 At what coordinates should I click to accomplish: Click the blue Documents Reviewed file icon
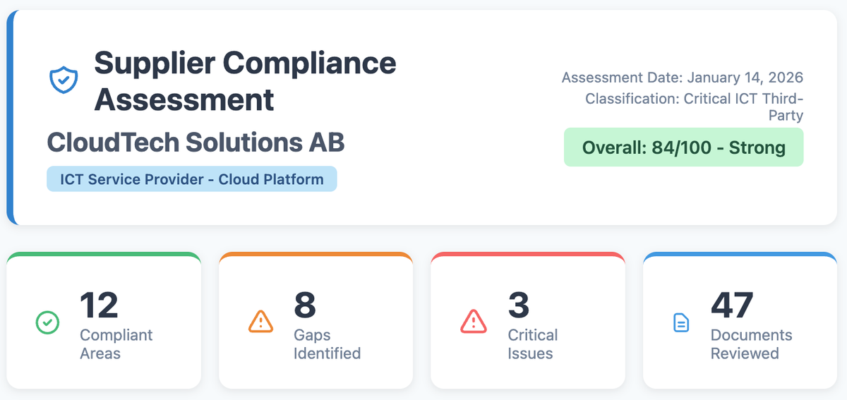(680, 323)
